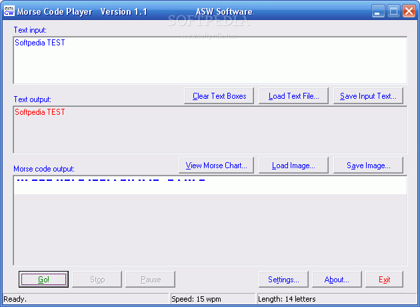This screenshot has width=420, height=307.
Task: Quit using the Exit button
Action: point(384,280)
